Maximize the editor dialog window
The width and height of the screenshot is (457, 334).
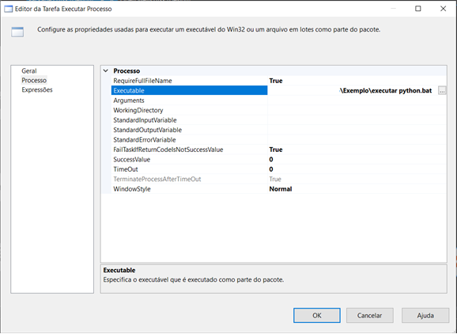(418, 9)
